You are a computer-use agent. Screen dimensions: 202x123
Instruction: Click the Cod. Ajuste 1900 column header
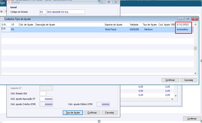tap(167, 24)
